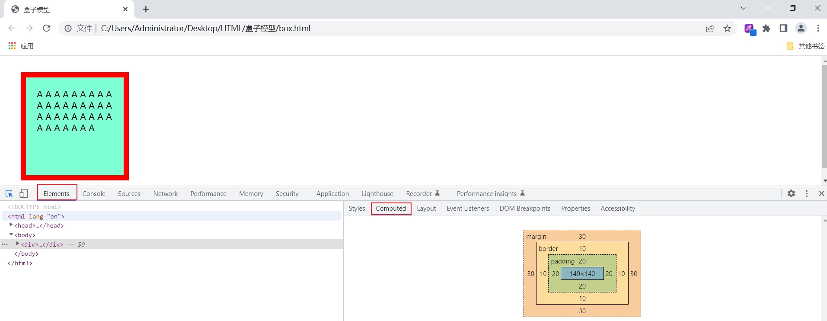Close the DevTools panel
Image resolution: width=827 pixels, height=321 pixels.
pyautogui.click(x=821, y=194)
